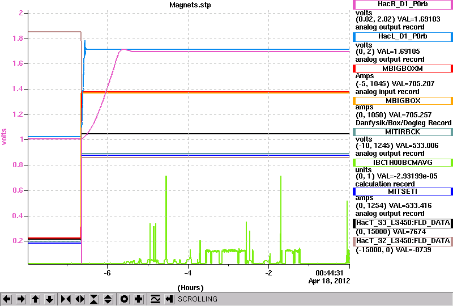Viewport: 453px width, 306px height.
Task: Click the VAL=533.006 readout
Action: pos(417,146)
